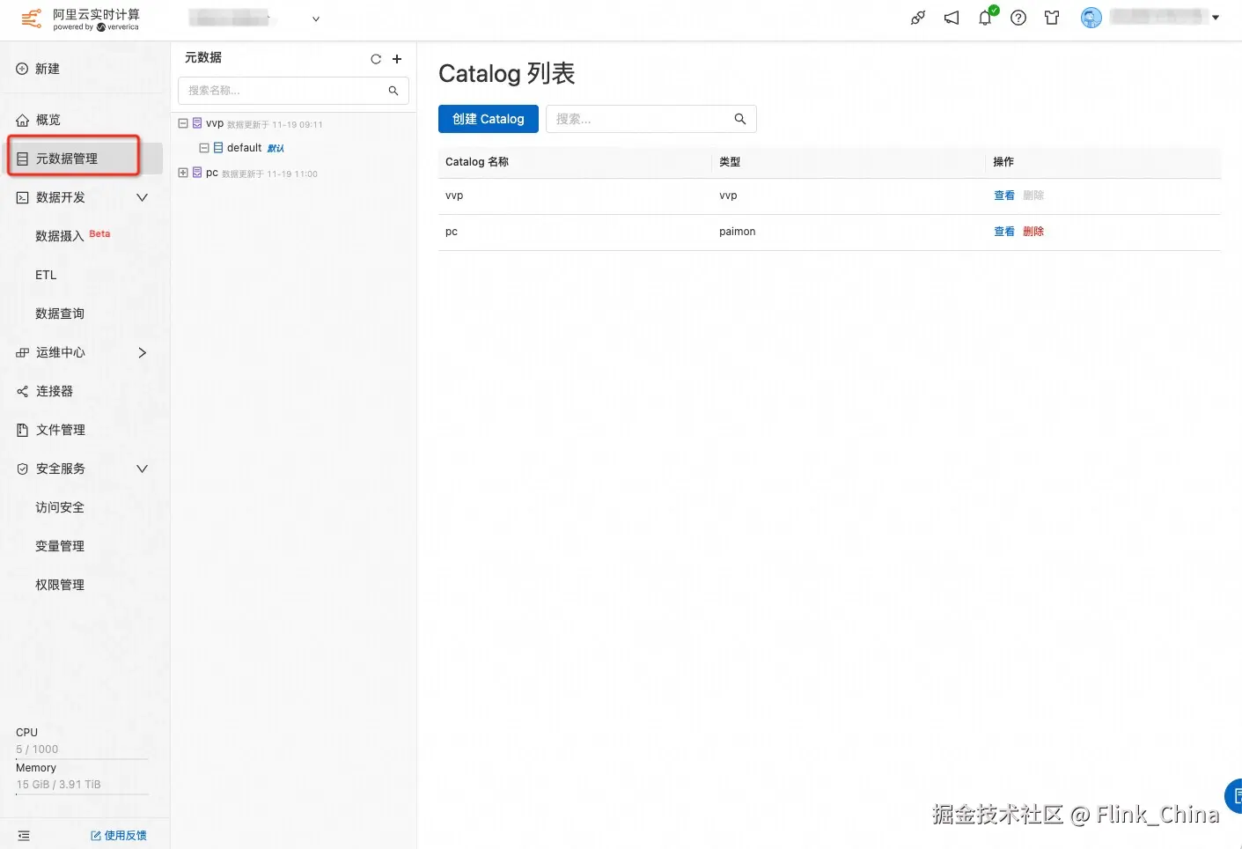Click the Catalog list search field

643,119
